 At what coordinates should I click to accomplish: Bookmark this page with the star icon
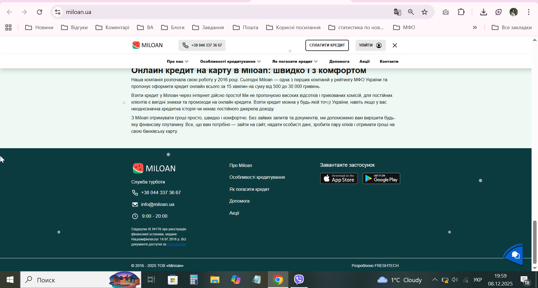[x=425, y=12]
